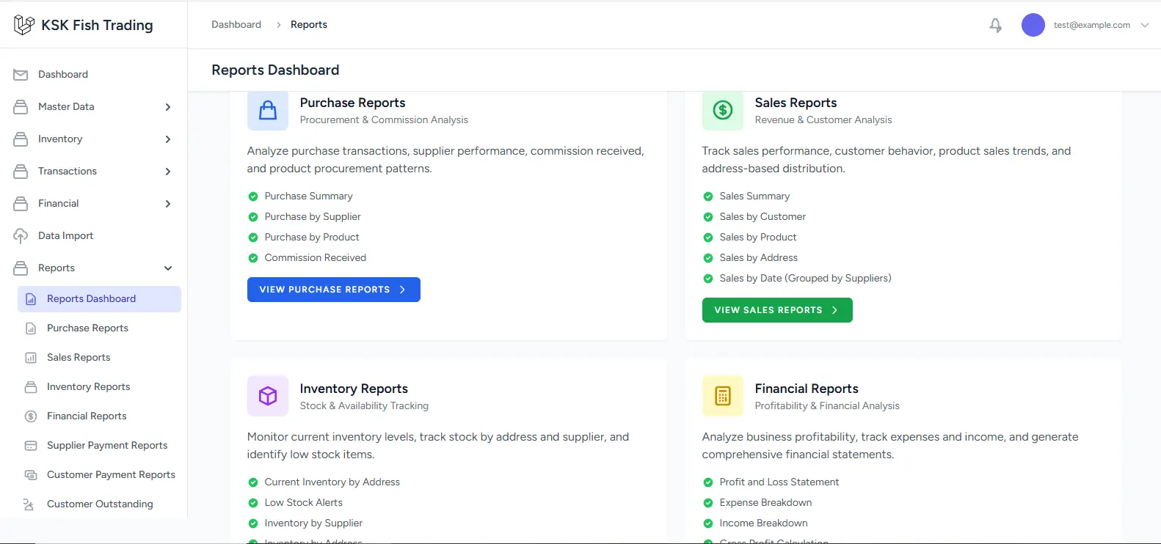
Task: Click the KSK Fish Trading logo icon
Action: pos(24,25)
